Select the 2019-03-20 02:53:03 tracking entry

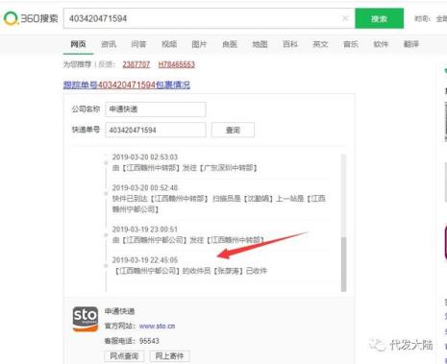click(x=185, y=162)
